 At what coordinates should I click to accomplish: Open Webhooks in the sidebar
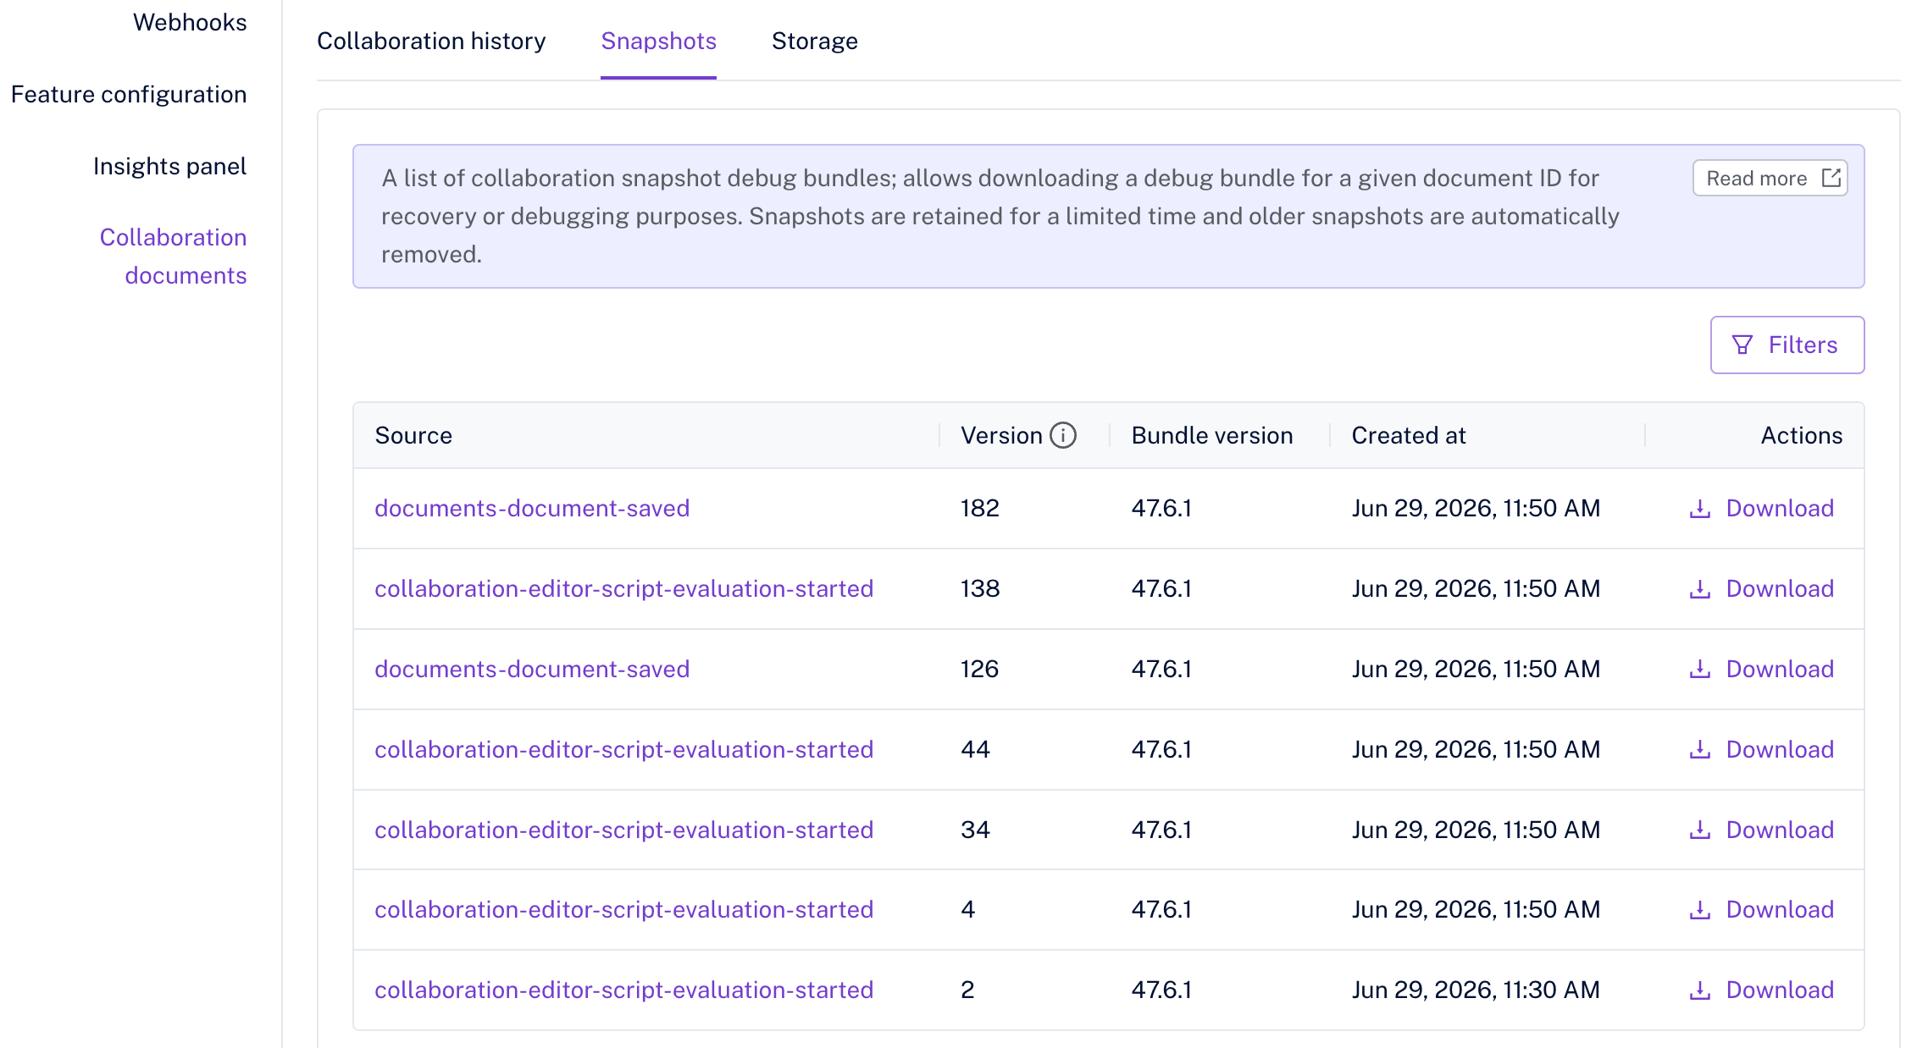click(190, 22)
